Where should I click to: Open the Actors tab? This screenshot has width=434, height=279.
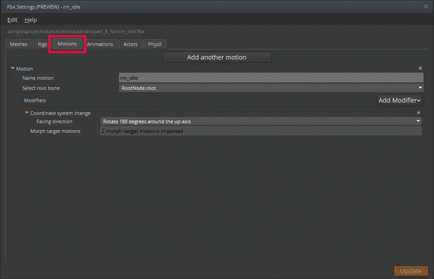(130, 44)
